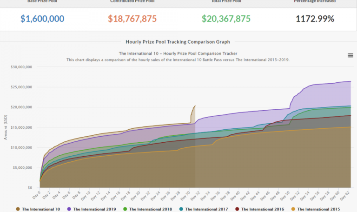Click the chart subtitle describing Battle Pass sales
This screenshot has width=357, height=212.
click(178, 60)
